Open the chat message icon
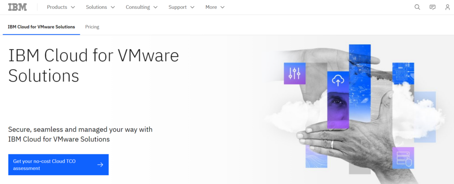The image size is (454, 184). 432,7
